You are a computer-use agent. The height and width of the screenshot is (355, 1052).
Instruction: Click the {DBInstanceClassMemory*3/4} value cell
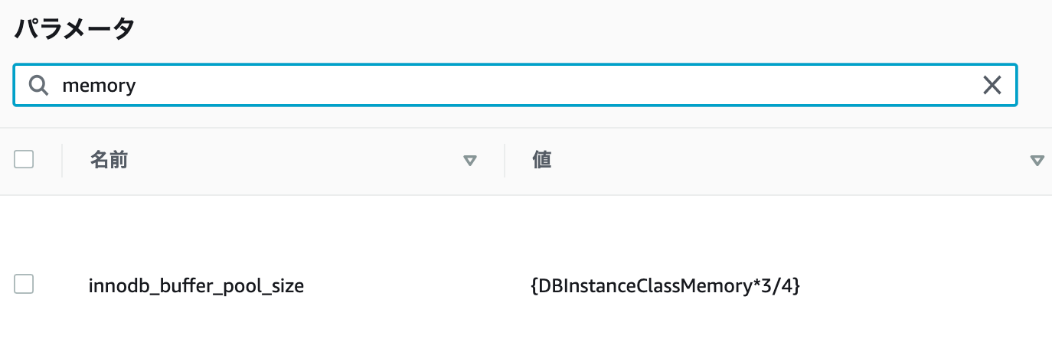tap(665, 286)
